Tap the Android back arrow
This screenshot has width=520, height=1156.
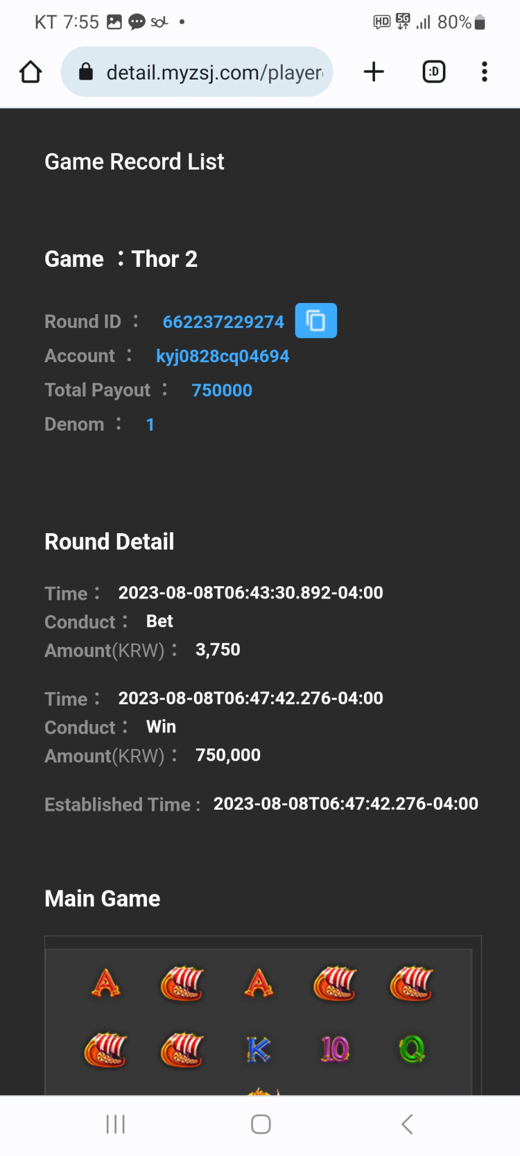[x=407, y=1124]
